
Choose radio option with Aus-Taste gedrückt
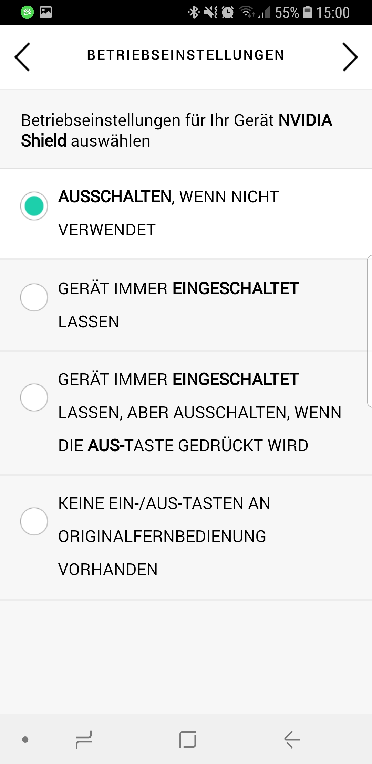pyautogui.click(x=34, y=397)
